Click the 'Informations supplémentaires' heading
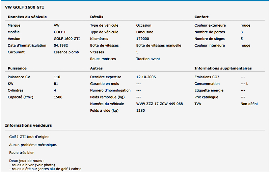The width and height of the screenshot is (270, 172). click(223, 68)
